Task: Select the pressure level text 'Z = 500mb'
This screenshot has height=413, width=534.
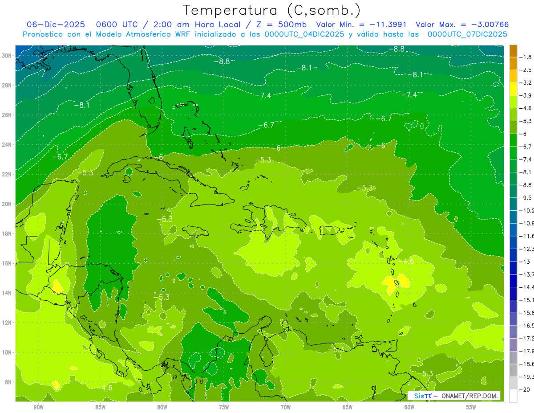Action: coord(281,25)
